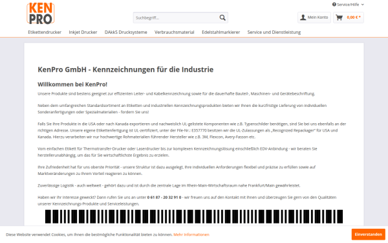The image size is (388, 243).
Task: Click the paragraph starting 'Neben dem umfangreichen'
Action: pyautogui.click(x=182, y=109)
